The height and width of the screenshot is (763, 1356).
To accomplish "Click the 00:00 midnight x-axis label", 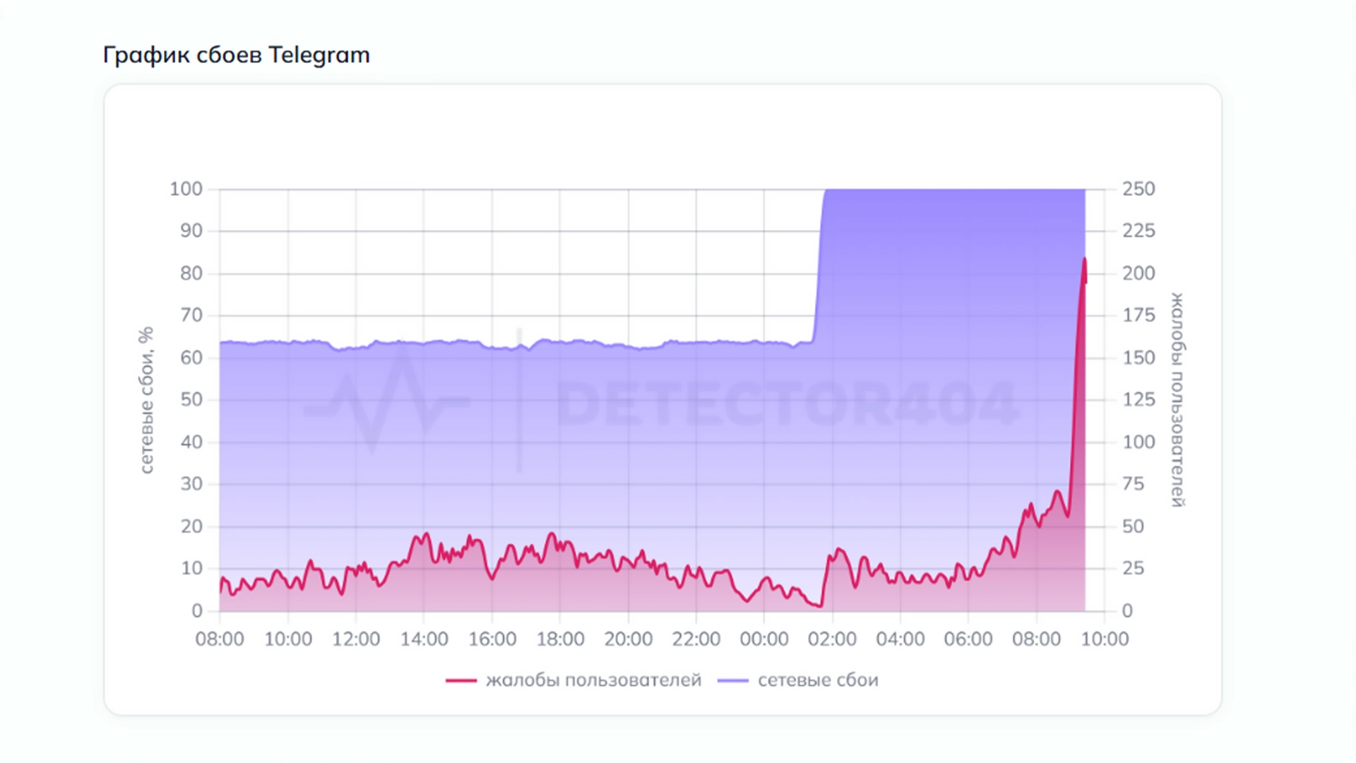I will tap(764, 639).
